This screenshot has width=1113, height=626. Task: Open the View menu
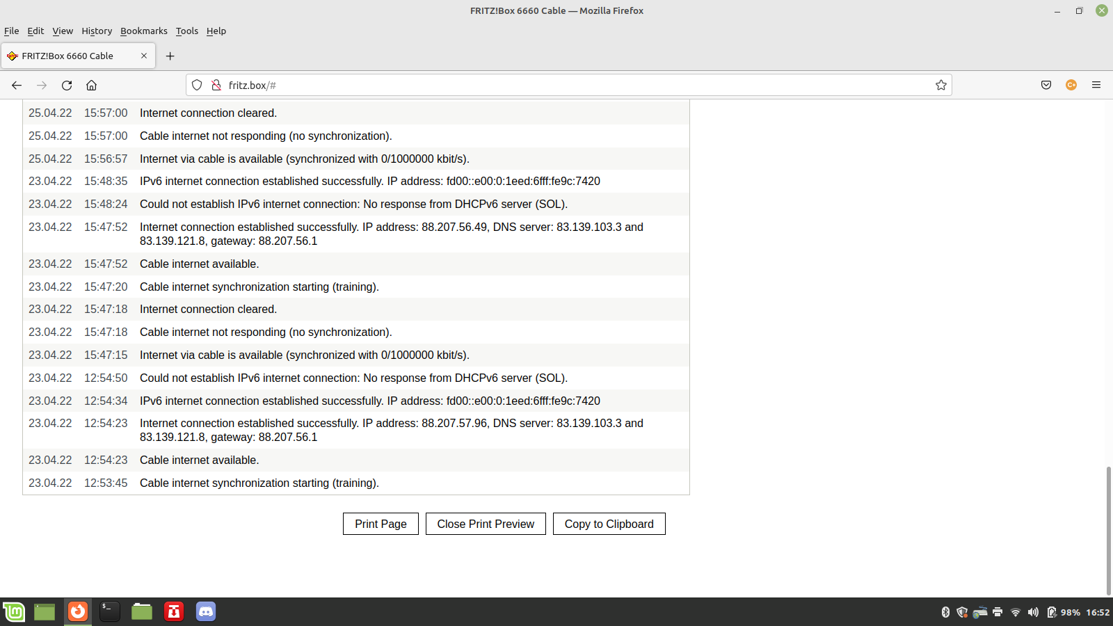[x=63, y=31]
